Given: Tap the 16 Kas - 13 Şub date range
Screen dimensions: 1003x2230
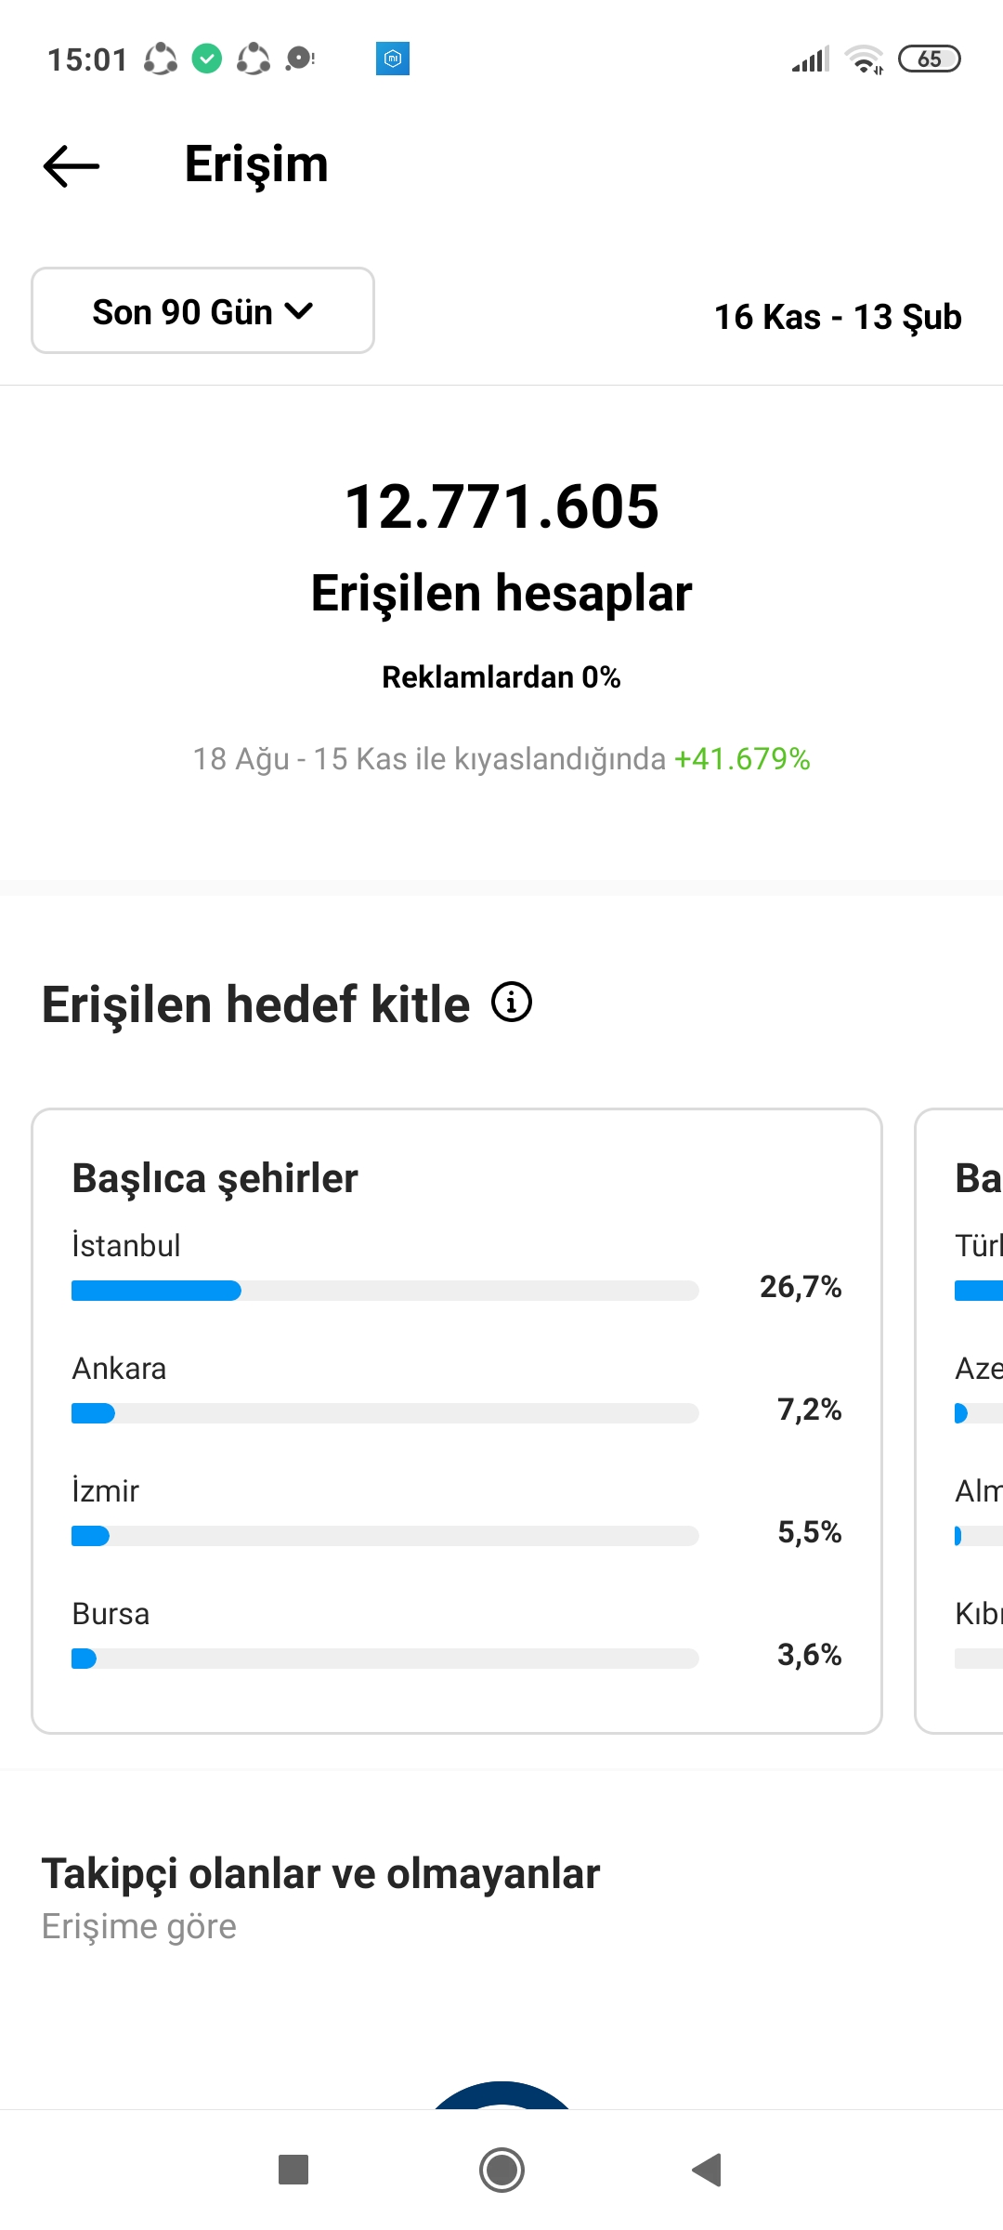Looking at the screenshot, I should pyautogui.click(x=838, y=317).
